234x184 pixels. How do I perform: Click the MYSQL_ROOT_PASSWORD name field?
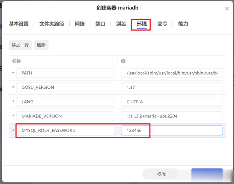click(65, 130)
